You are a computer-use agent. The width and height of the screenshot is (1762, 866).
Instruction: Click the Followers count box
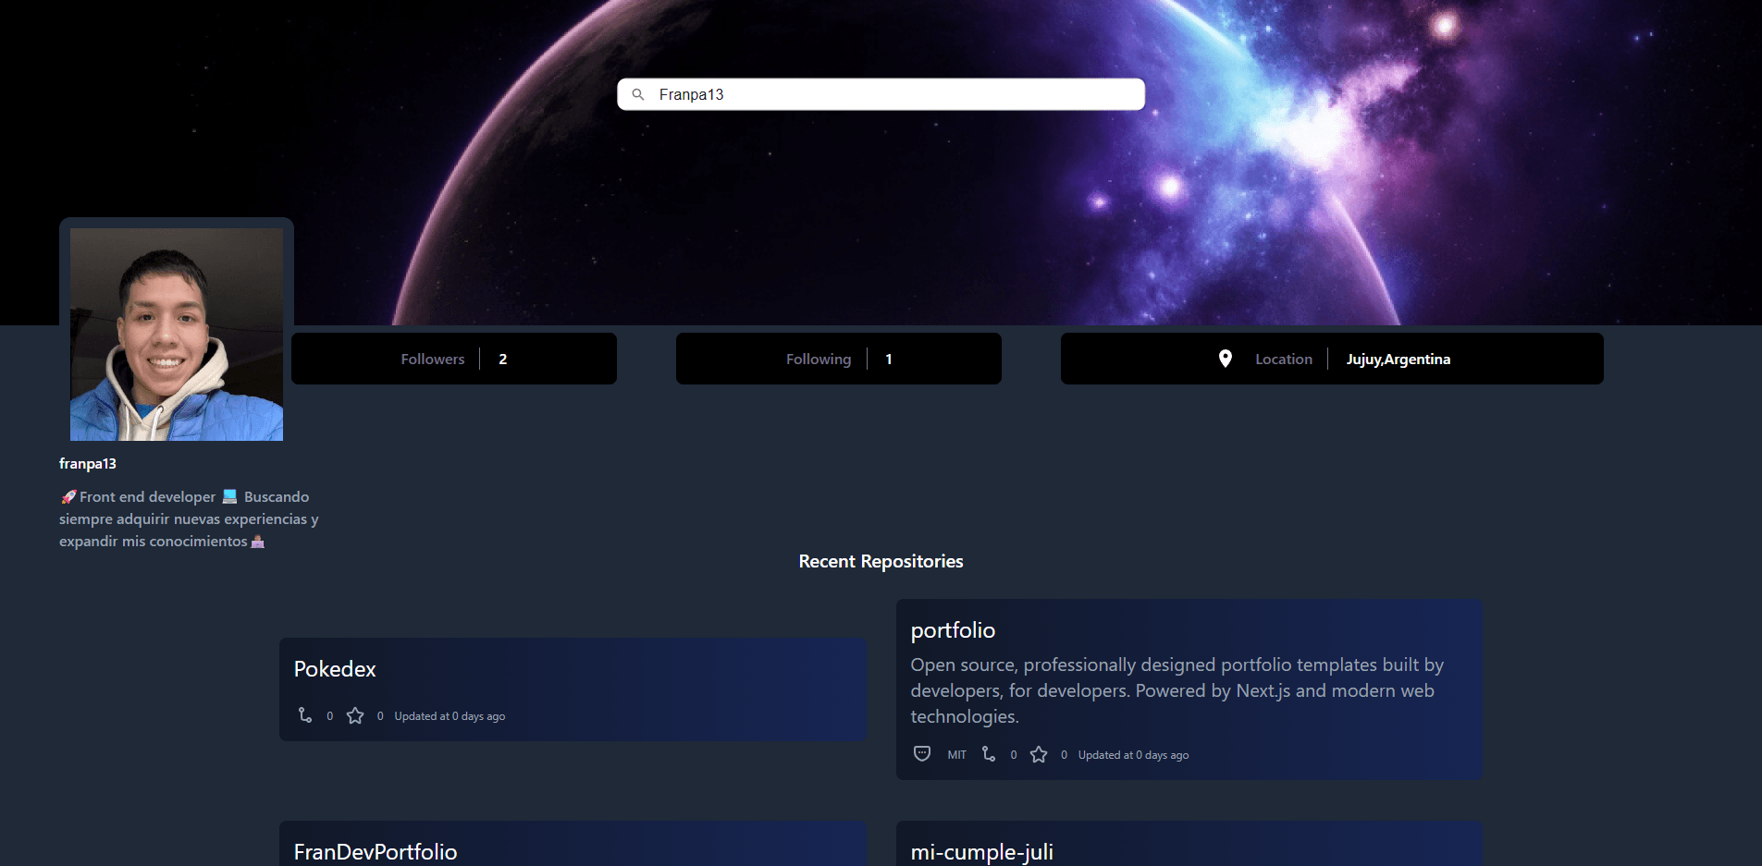click(453, 359)
